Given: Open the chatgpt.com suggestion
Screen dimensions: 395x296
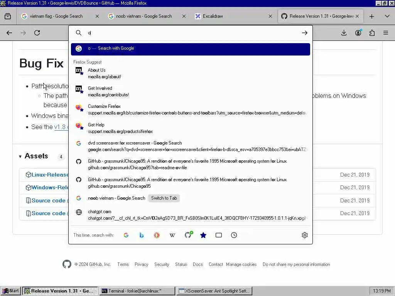Looking at the screenshot, I should [191, 215].
